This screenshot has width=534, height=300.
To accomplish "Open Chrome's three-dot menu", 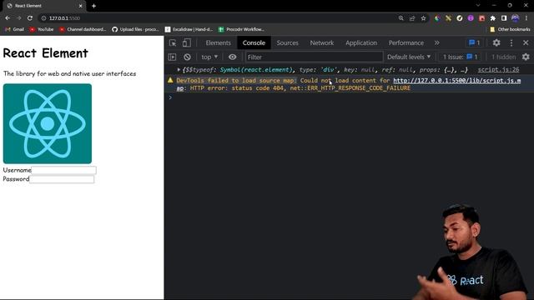I will 526,18.
